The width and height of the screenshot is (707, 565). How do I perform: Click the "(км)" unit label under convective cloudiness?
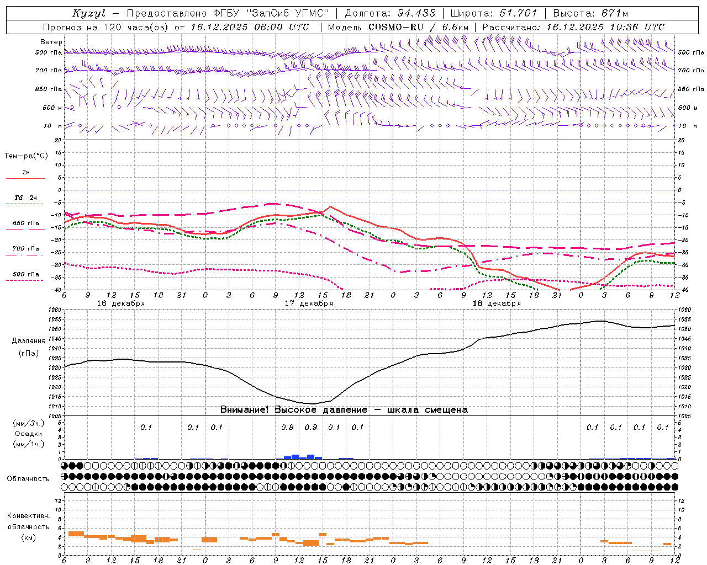[x=28, y=537]
